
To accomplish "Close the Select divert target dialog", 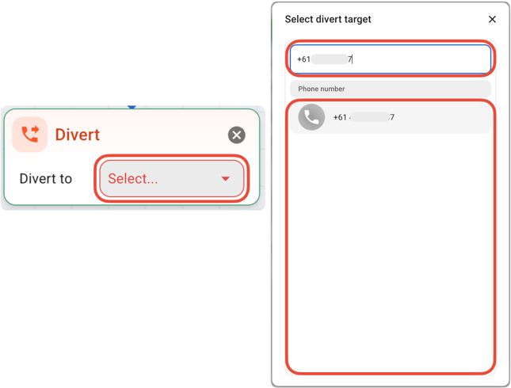I will 492,20.
